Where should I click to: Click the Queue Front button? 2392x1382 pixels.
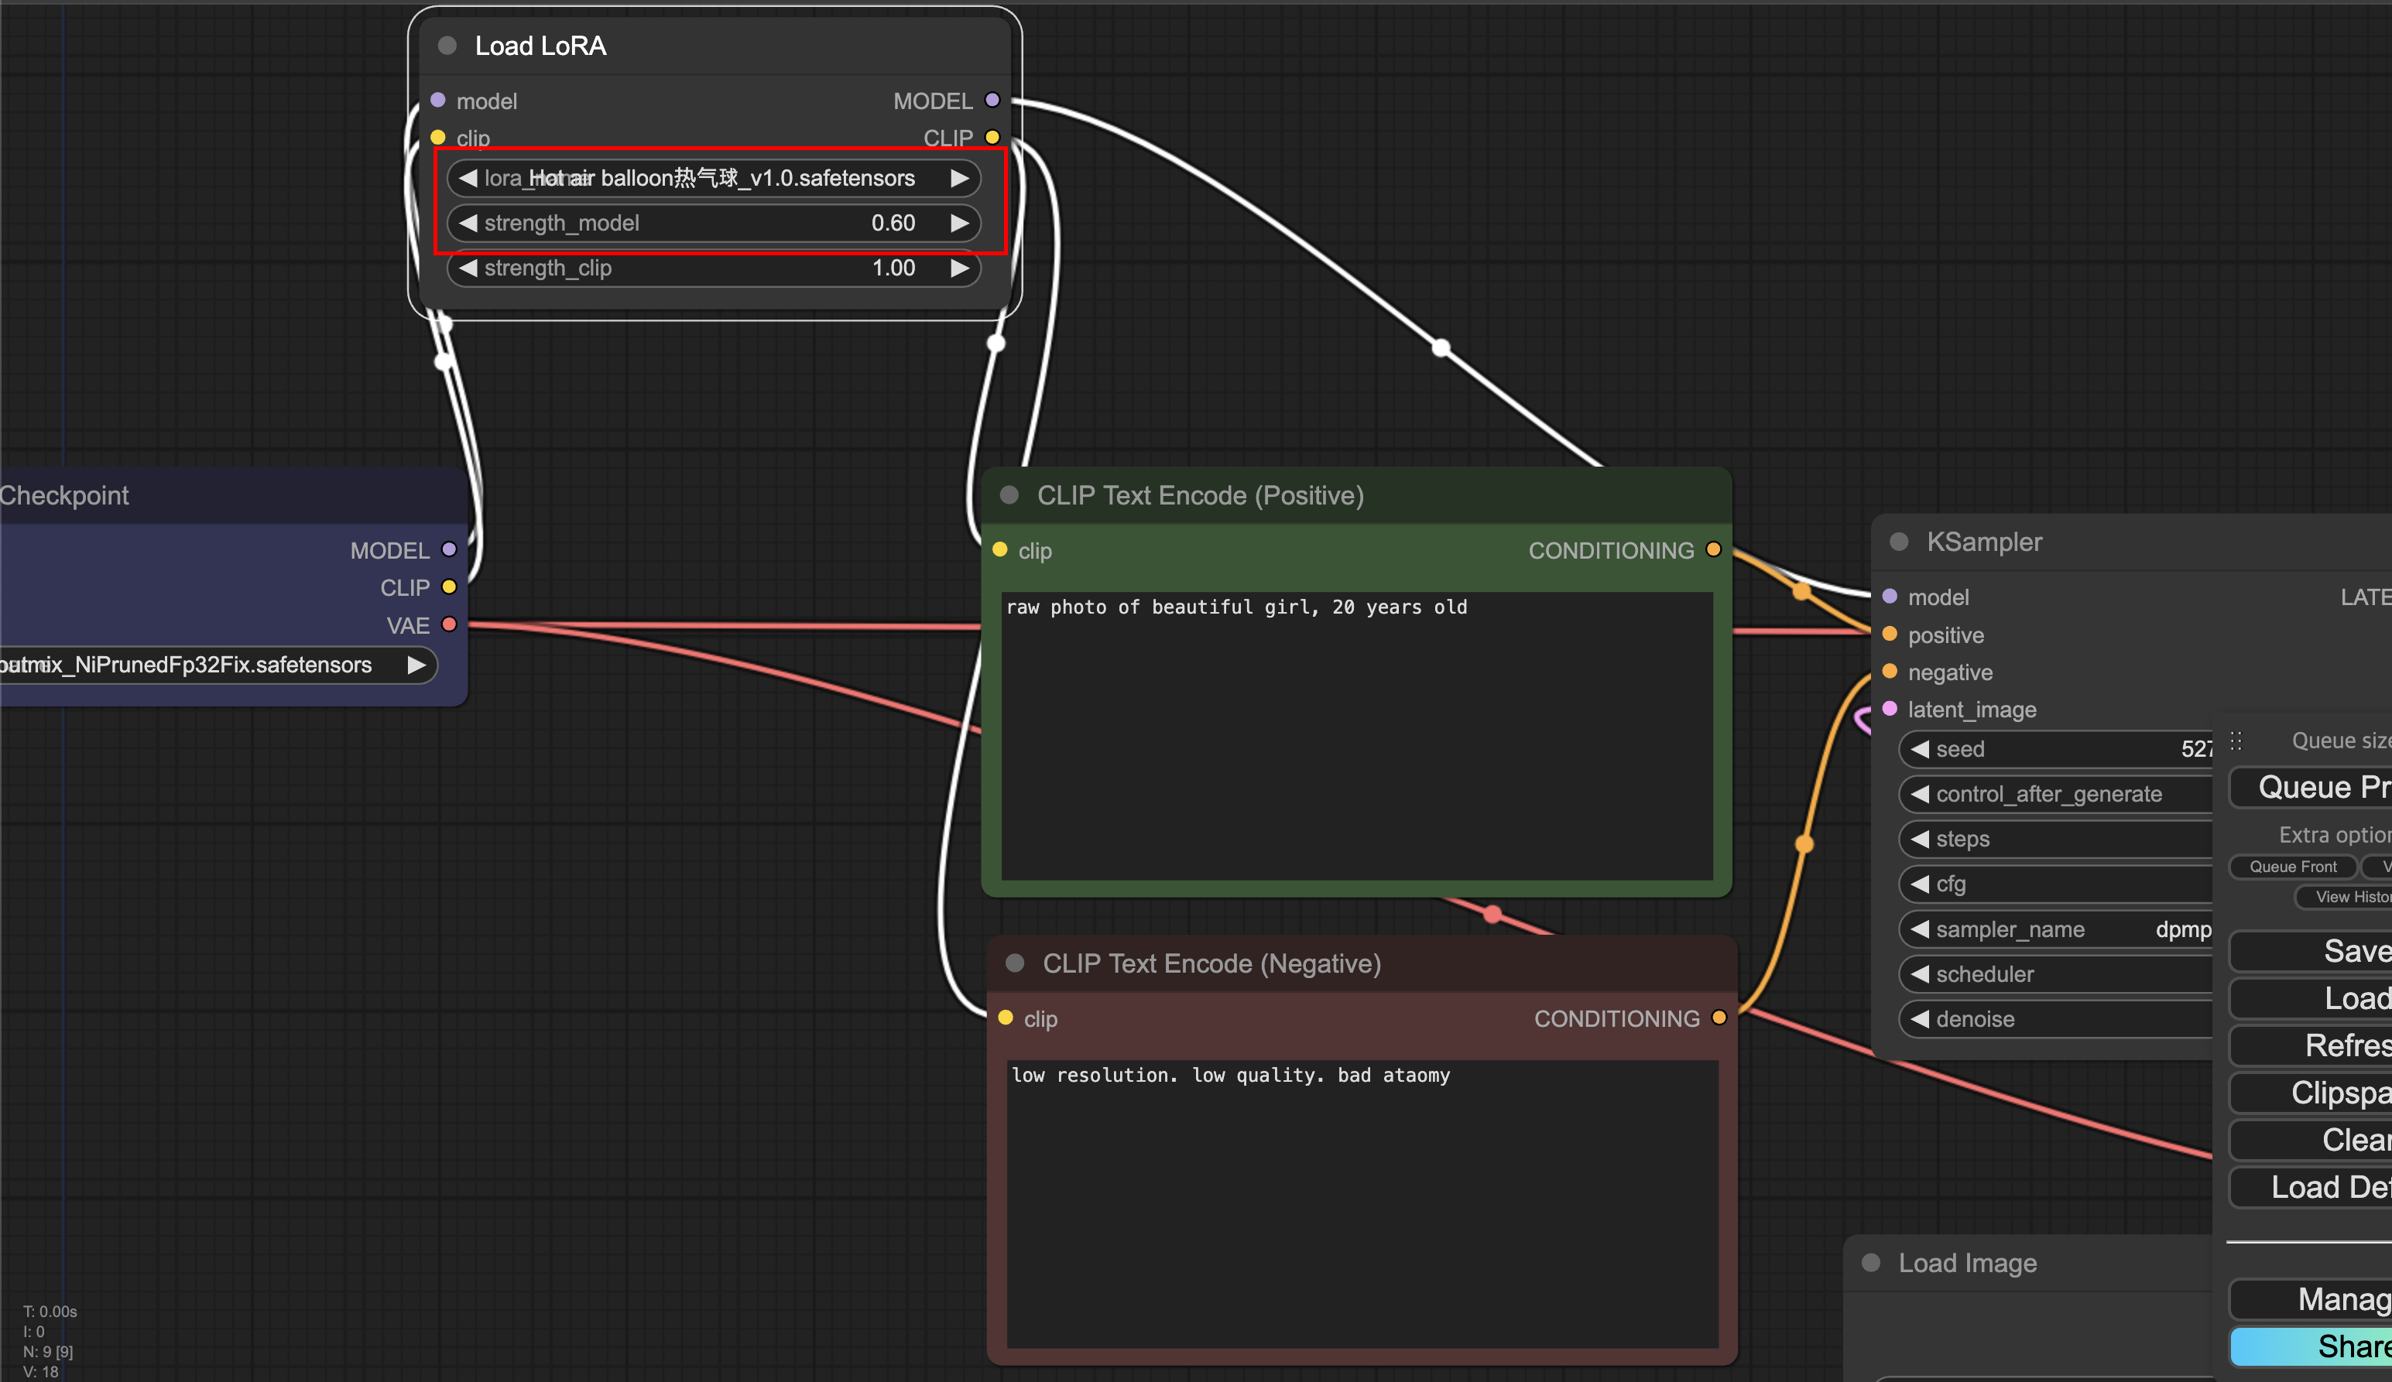tap(2292, 867)
